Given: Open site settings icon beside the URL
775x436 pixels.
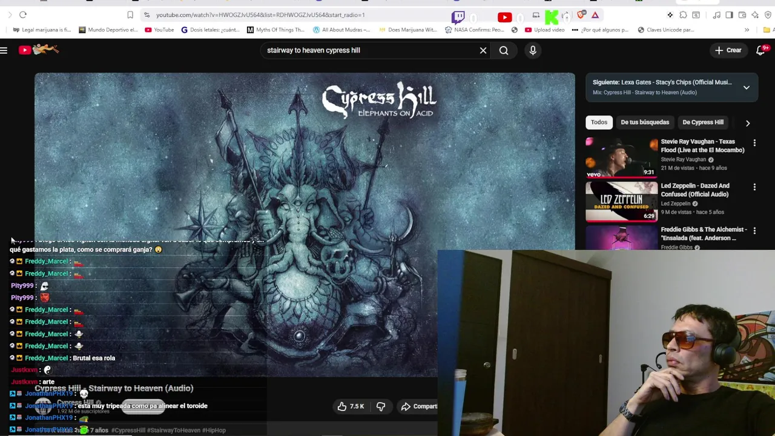Looking at the screenshot, I should (147, 15).
